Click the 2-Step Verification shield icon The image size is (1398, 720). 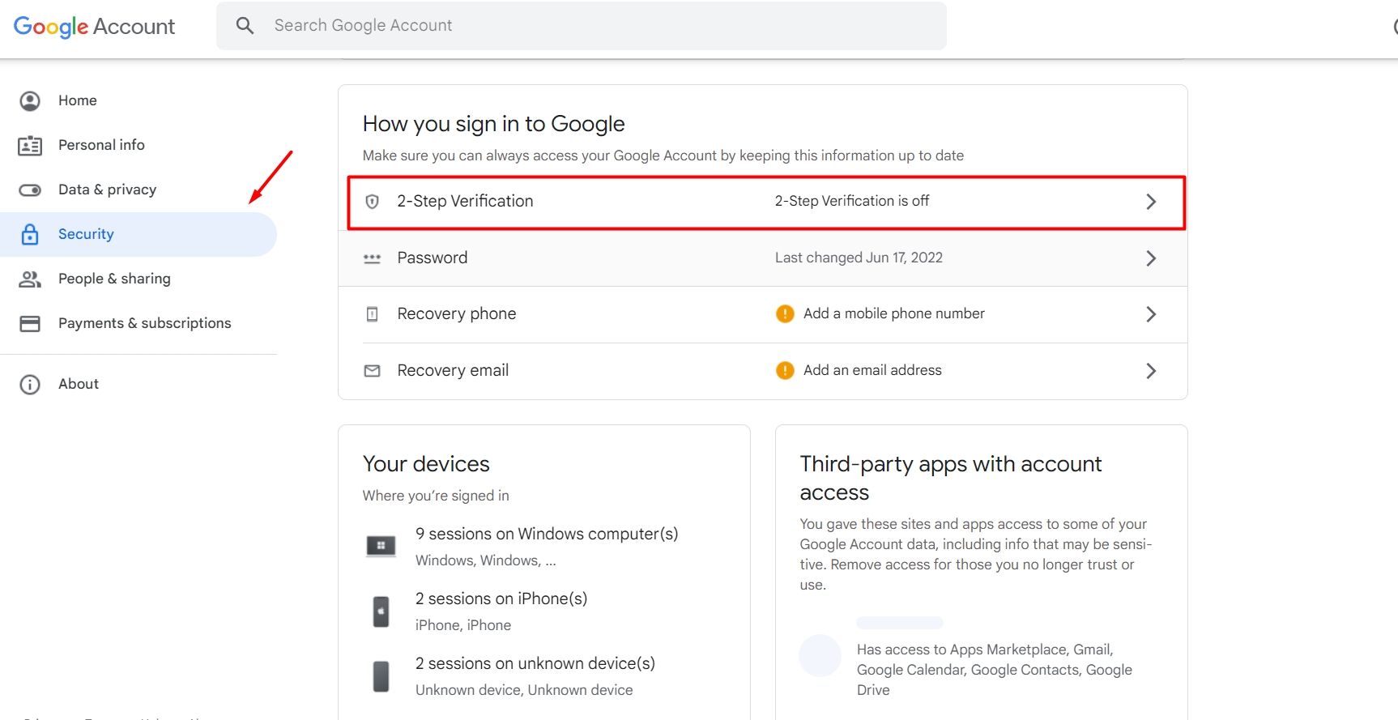[x=373, y=202]
